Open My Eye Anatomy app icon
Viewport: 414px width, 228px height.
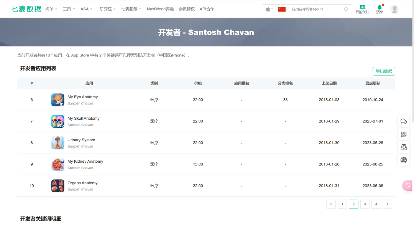pyautogui.click(x=58, y=100)
